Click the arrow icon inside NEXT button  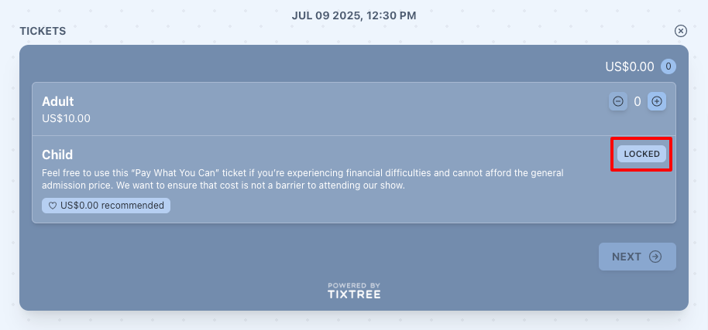click(655, 257)
